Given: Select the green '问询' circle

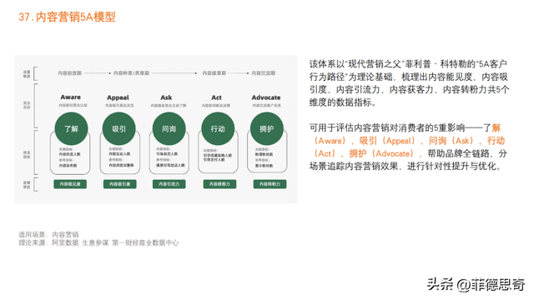Looking at the screenshot, I should [x=169, y=129].
